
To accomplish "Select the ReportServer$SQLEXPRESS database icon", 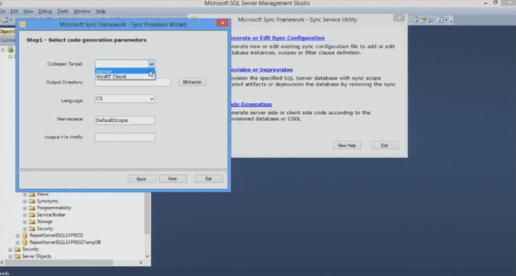I will [x=25, y=235].
